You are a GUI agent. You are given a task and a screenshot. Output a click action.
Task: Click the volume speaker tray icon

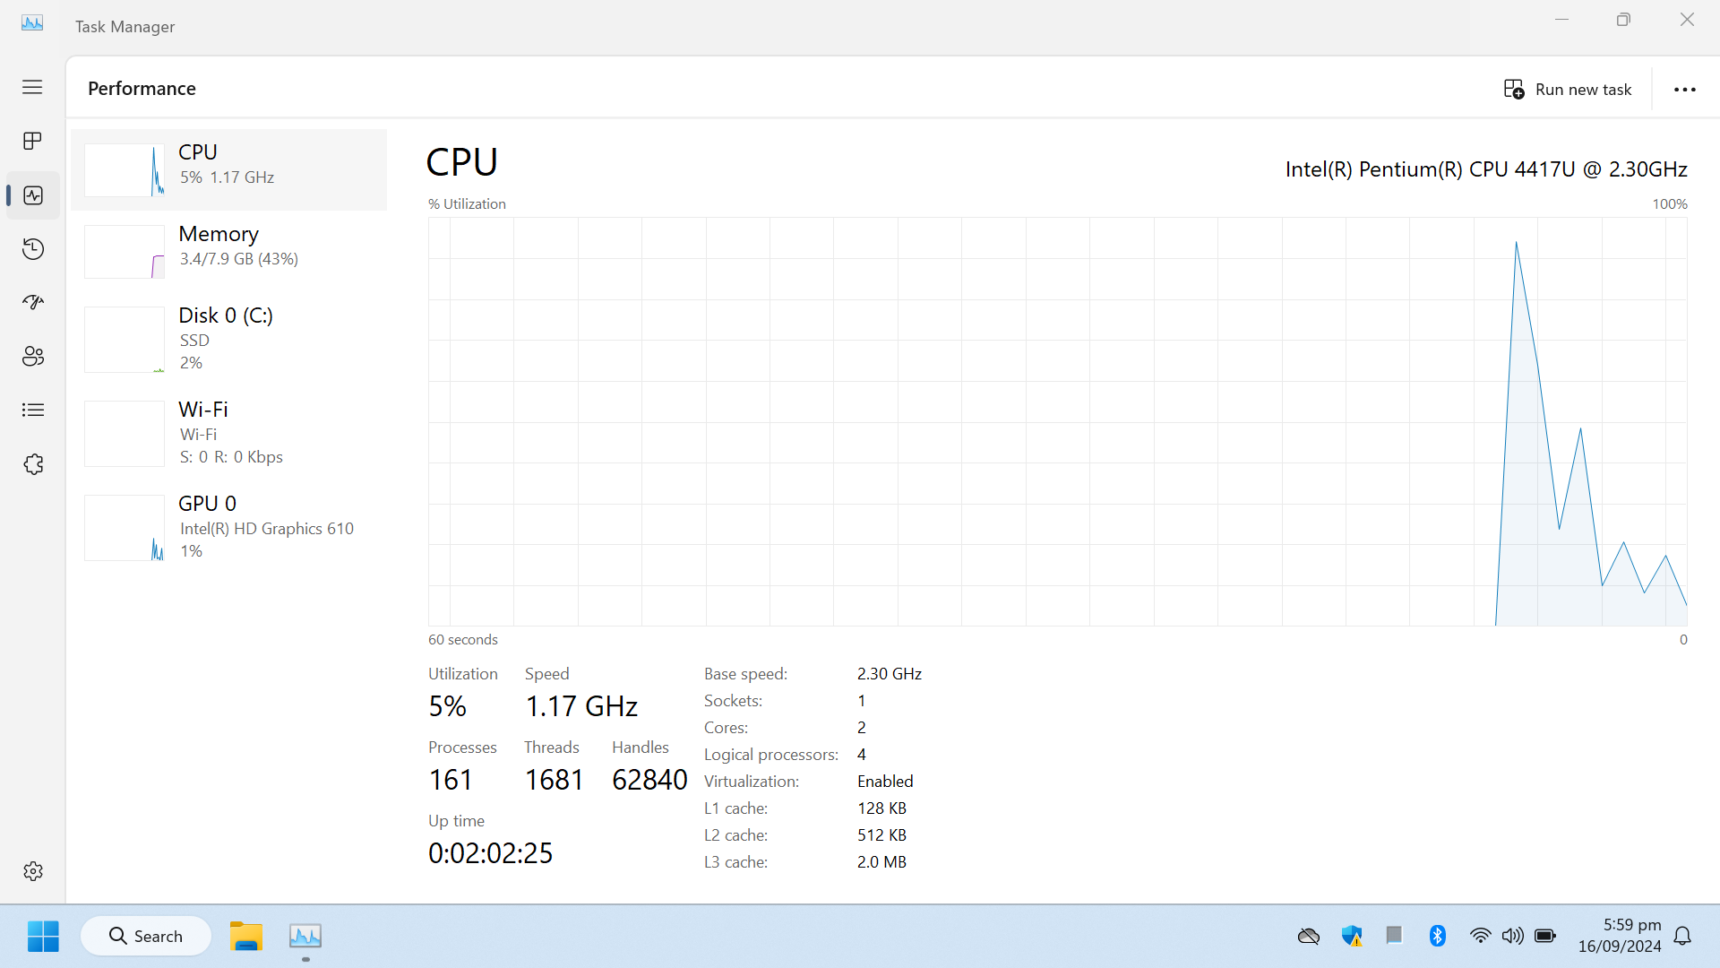tap(1513, 936)
